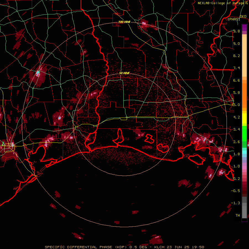Click the 9.8 value on the scale

237,31
